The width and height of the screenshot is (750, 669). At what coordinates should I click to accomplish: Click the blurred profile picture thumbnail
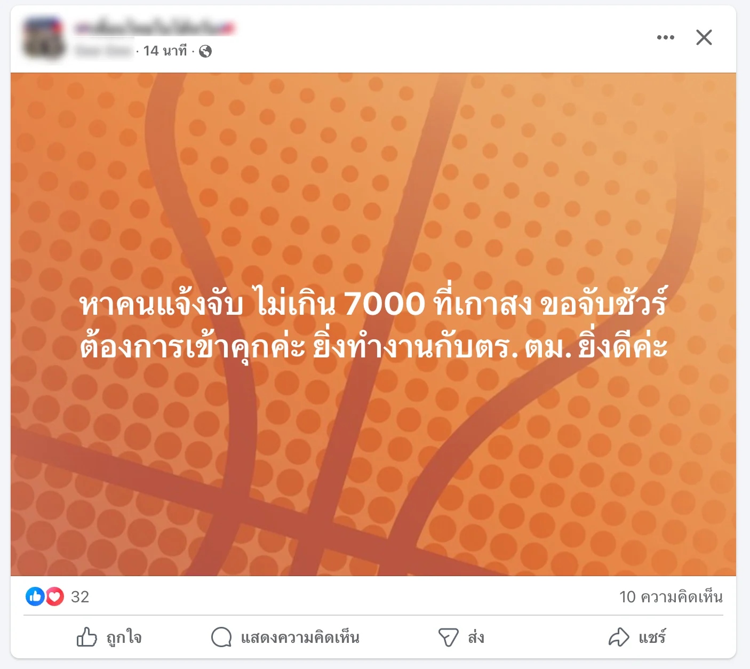click(44, 37)
